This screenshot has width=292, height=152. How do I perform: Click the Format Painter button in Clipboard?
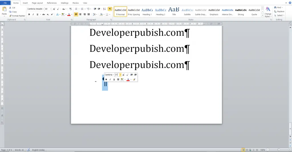[x=17, y=16]
